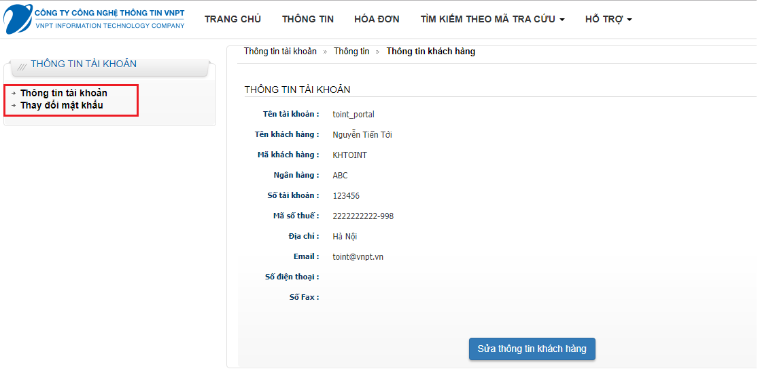Click the VNPT Information Technology Company text
The image size is (760, 373).
(x=109, y=26)
